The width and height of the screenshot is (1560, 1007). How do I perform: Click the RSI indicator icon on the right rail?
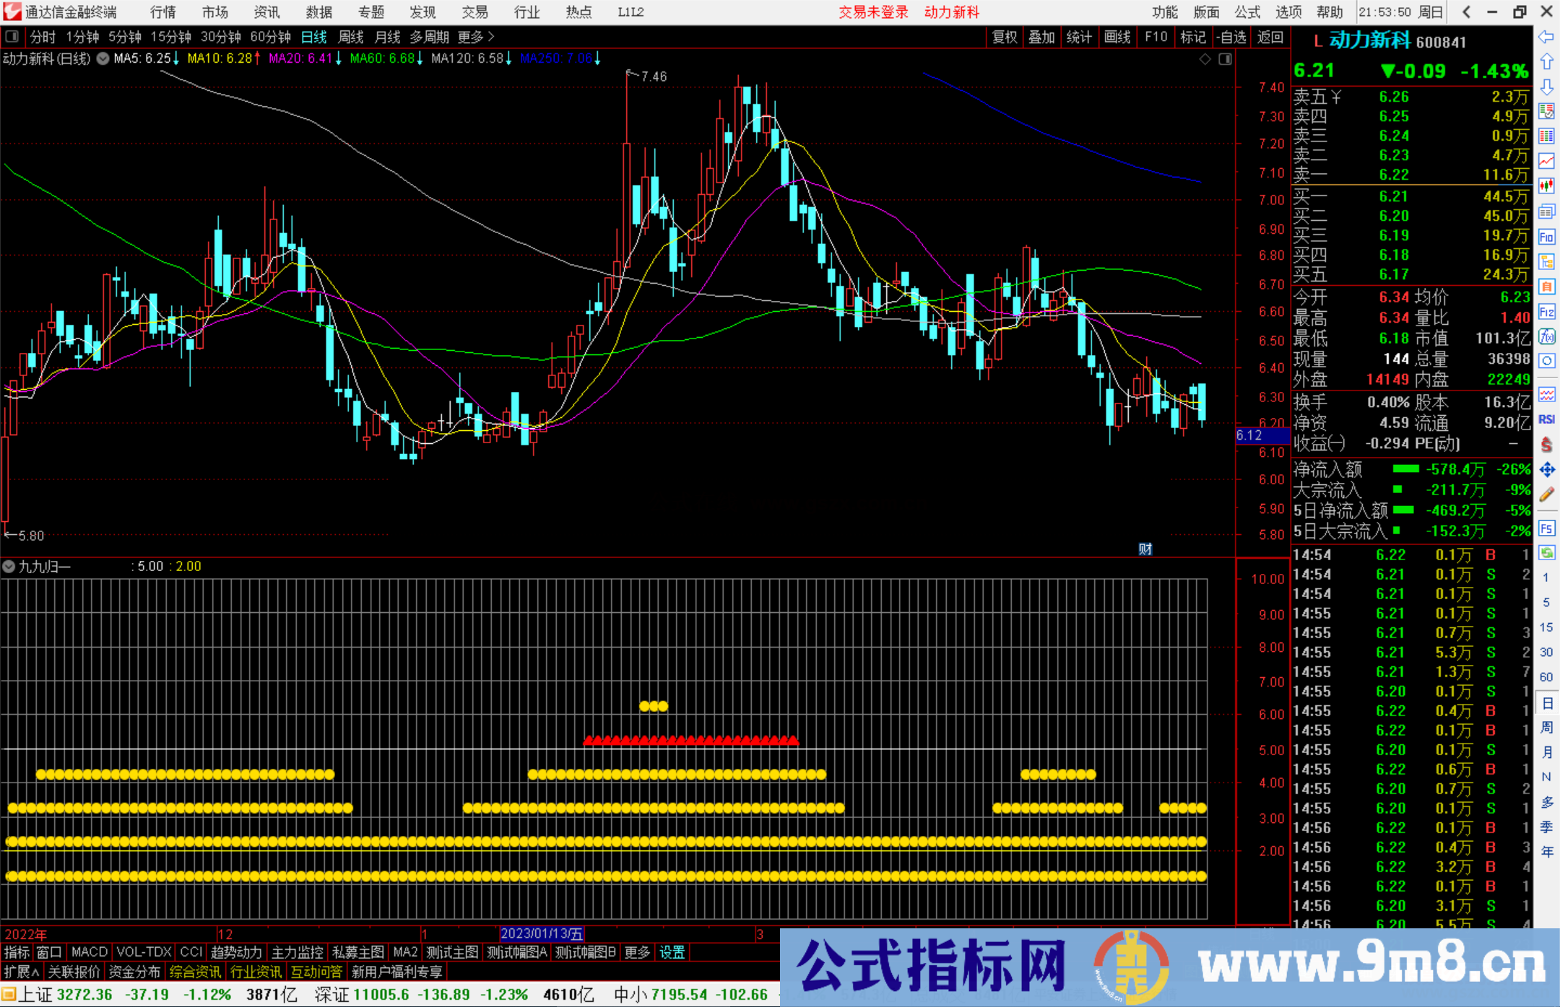1547,419
